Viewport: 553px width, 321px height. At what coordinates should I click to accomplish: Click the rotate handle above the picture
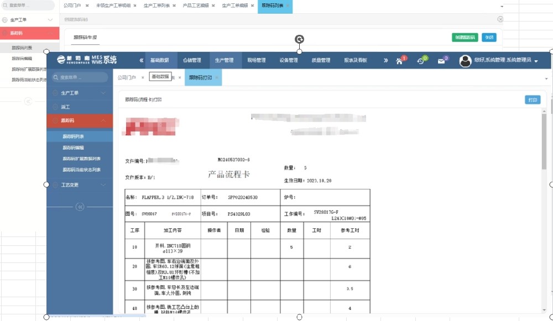(299, 39)
